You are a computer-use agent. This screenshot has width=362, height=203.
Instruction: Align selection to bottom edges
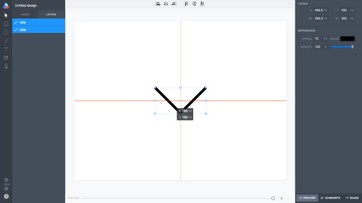pos(202,4)
